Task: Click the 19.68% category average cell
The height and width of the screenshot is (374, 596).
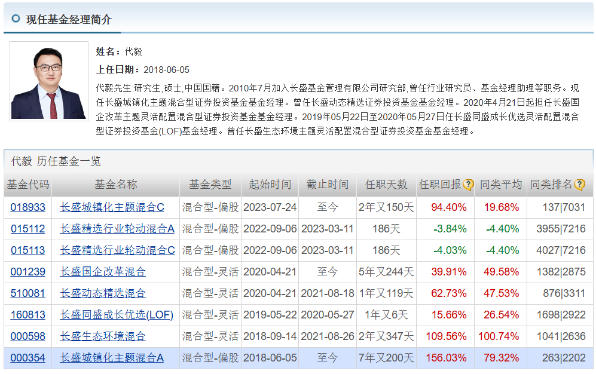Action: click(x=502, y=207)
